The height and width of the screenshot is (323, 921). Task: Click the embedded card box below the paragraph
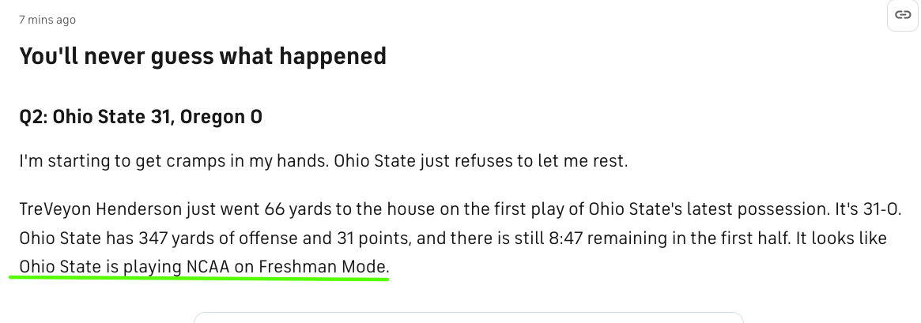[x=469, y=317]
